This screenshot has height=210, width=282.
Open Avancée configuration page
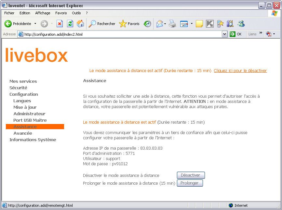[23, 133]
